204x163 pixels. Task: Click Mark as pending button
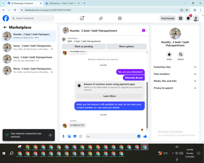click(84, 46)
